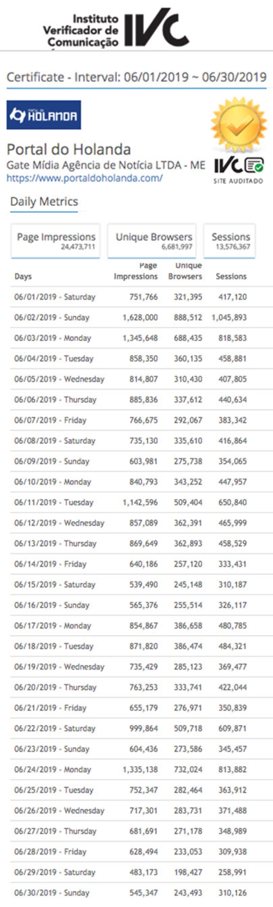The image size is (273, 907).
Task: Click the Portal do Holanda blue logo
Action: pyautogui.click(x=44, y=115)
